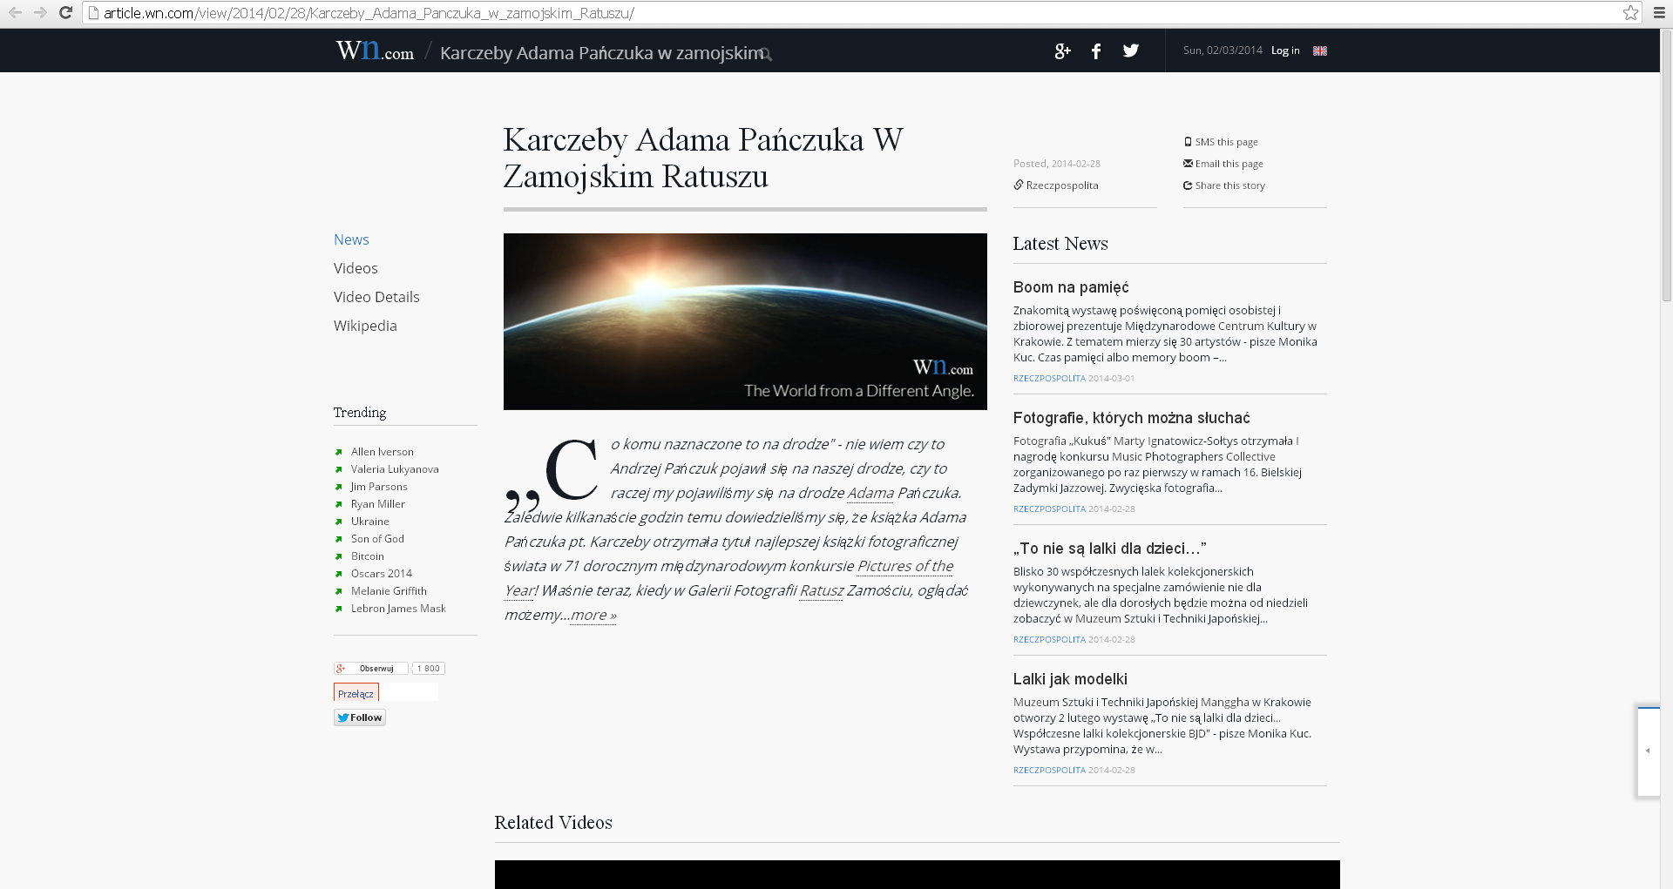Share via Google Plus header icon
1673x889 pixels.
1062,51
